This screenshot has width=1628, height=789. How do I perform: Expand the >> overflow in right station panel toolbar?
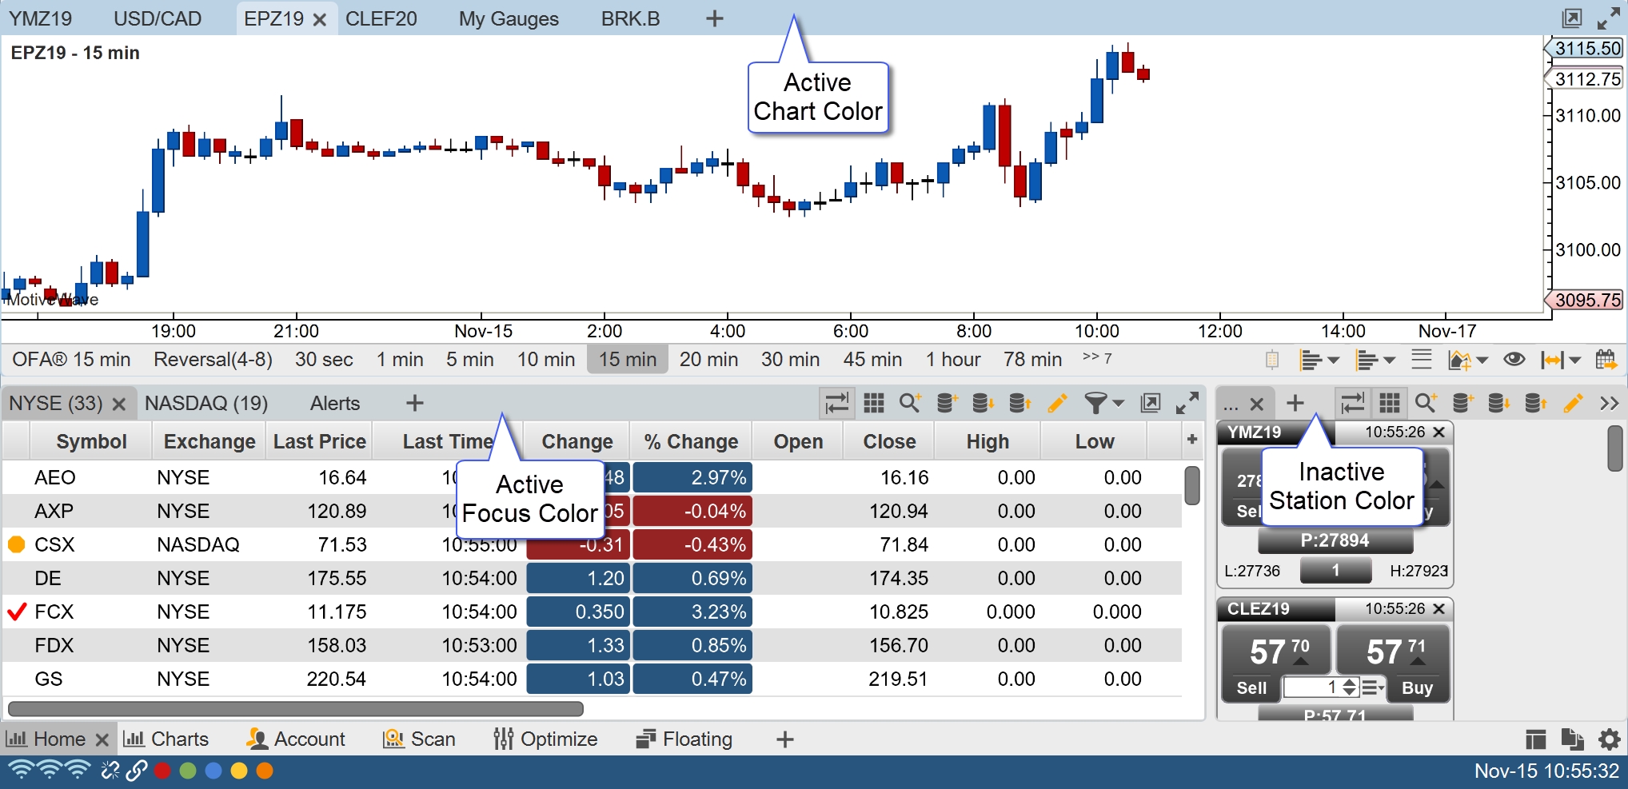coord(1610,404)
